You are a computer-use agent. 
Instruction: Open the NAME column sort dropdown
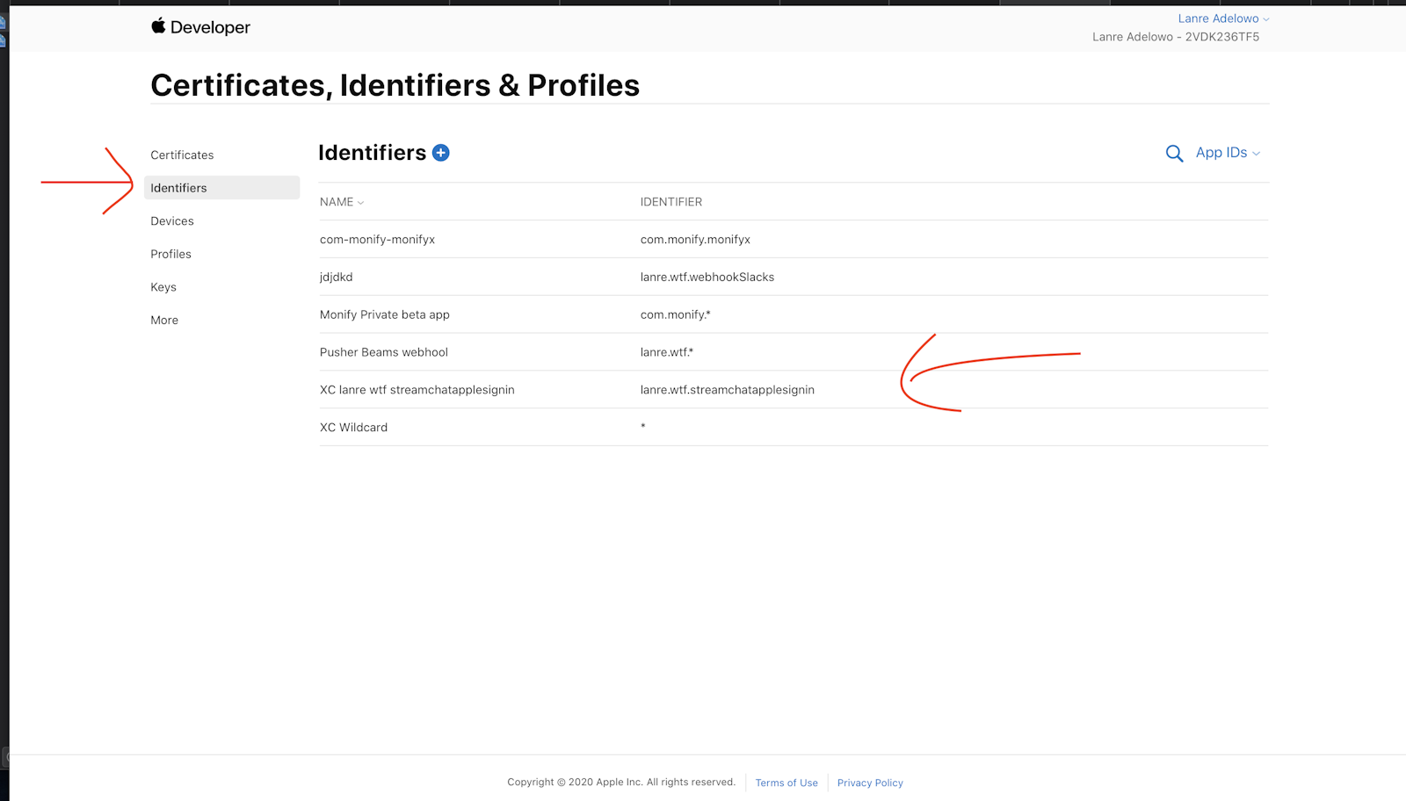tap(341, 201)
